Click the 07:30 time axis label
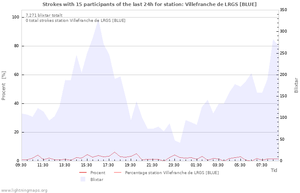The height and width of the screenshot is (193, 300). click(x=262, y=165)
